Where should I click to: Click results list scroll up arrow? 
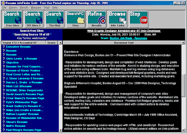(x=61, y=43)
